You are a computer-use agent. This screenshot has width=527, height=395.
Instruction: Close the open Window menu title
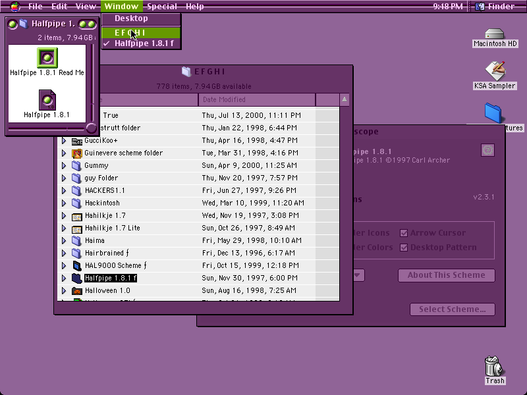(x=121, y=7)
